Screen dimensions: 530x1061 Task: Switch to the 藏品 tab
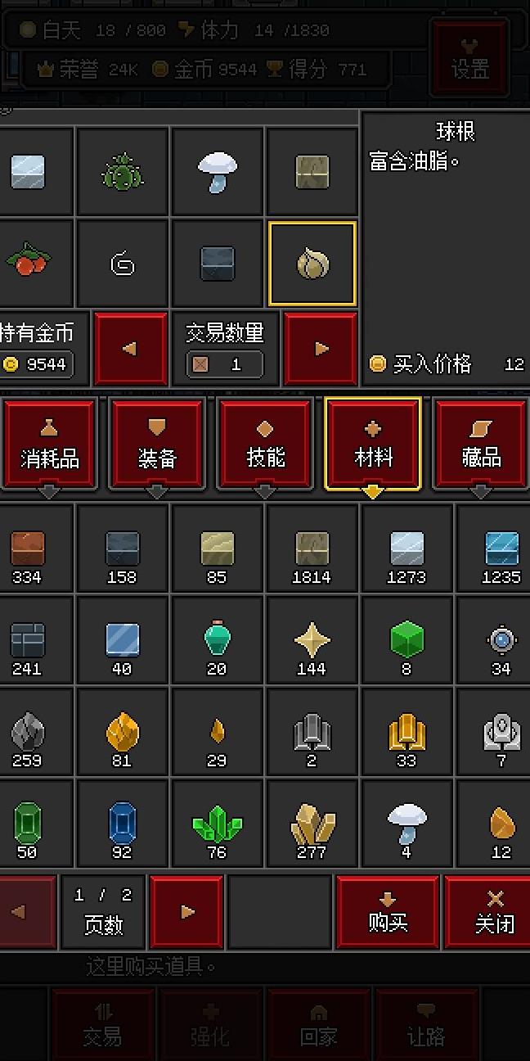click(x=481, y=445)
